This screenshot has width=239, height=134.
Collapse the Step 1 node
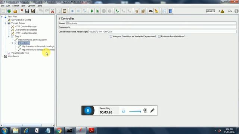pos(9,36)
